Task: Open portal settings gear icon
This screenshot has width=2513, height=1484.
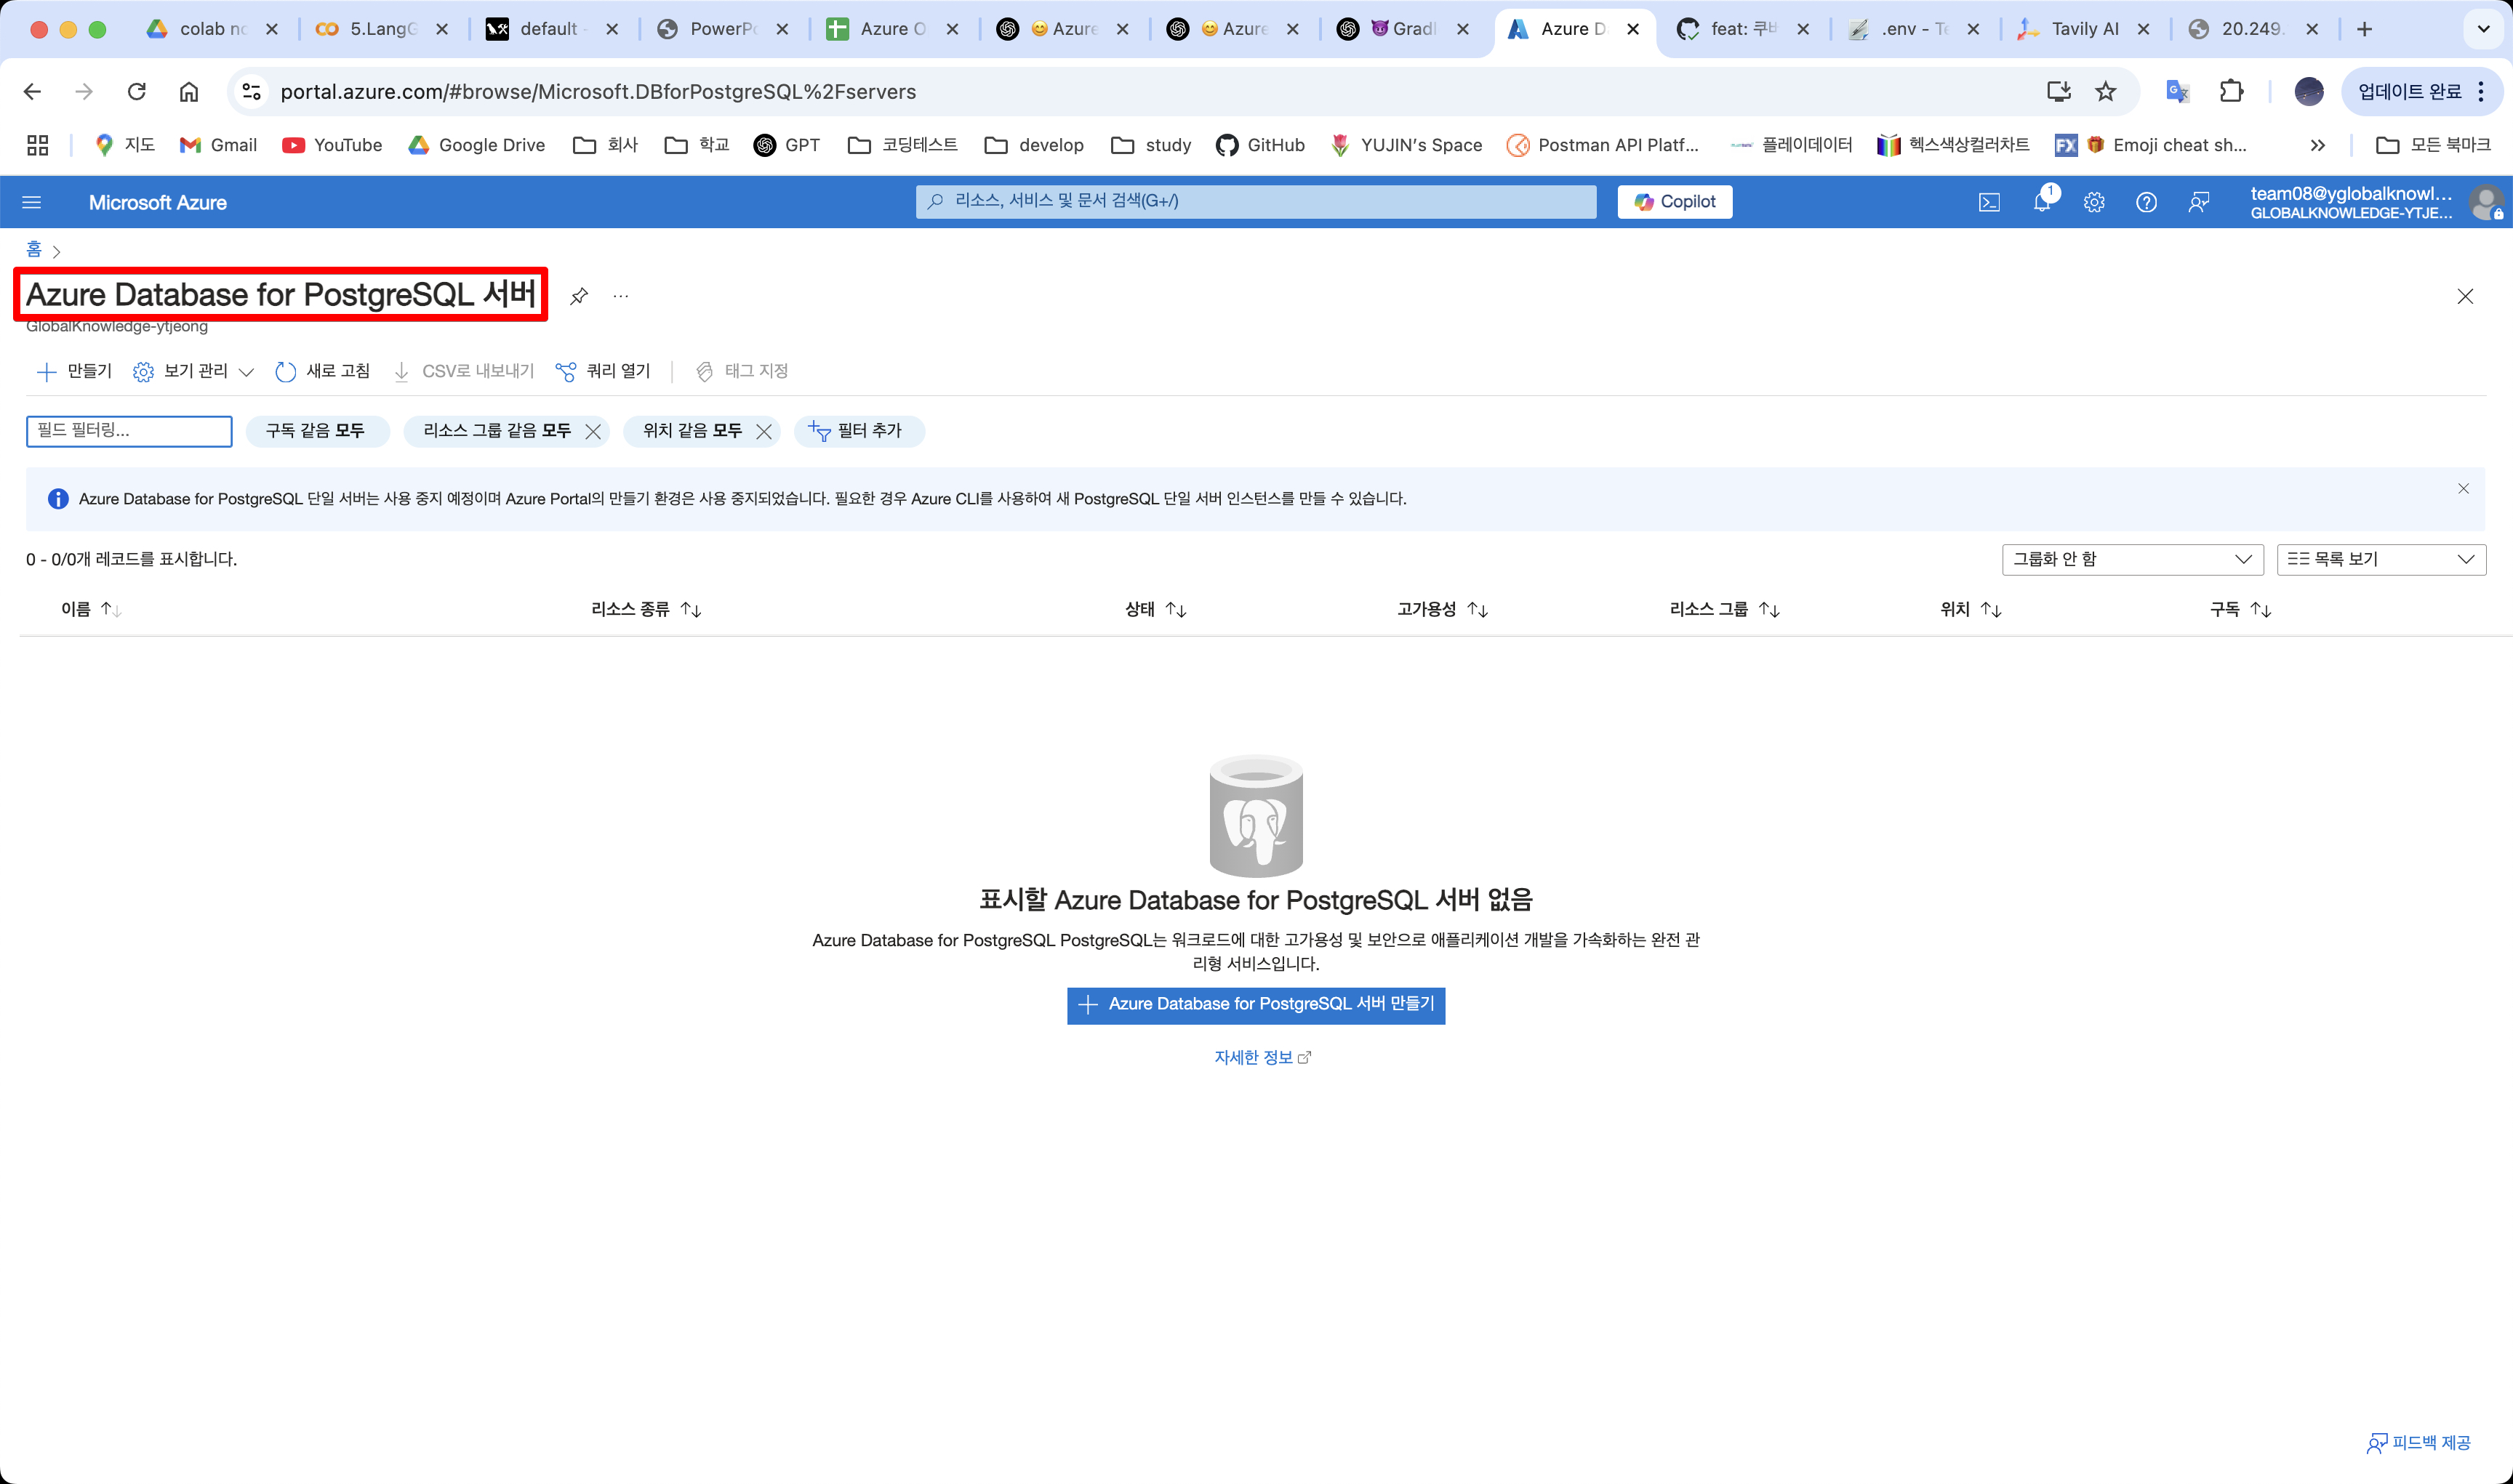Action: 2094,202
